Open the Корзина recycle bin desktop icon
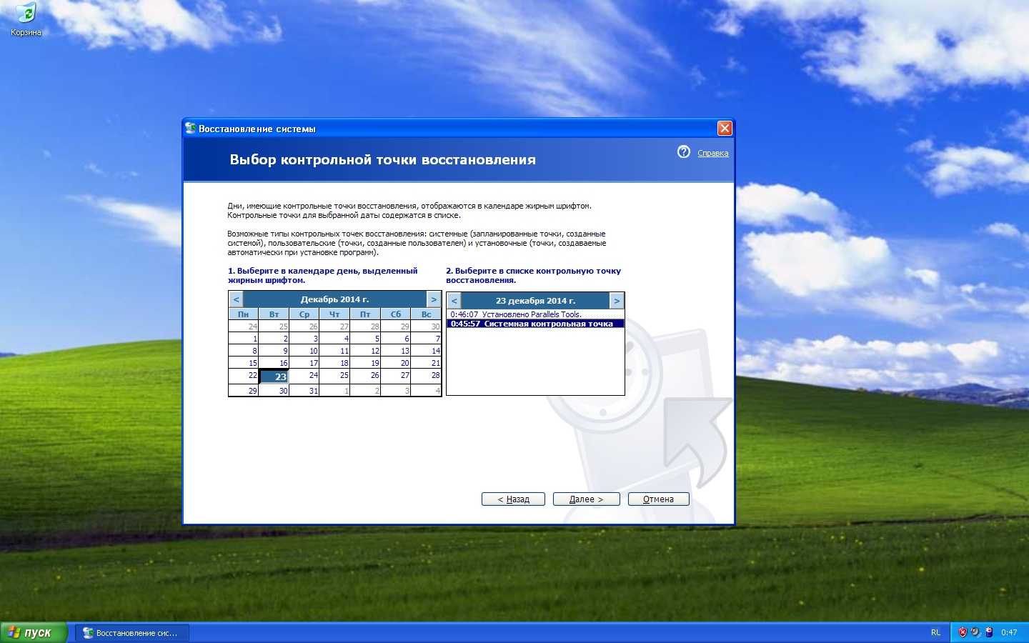Screen dimensions: 1029x643 [26, 19]
